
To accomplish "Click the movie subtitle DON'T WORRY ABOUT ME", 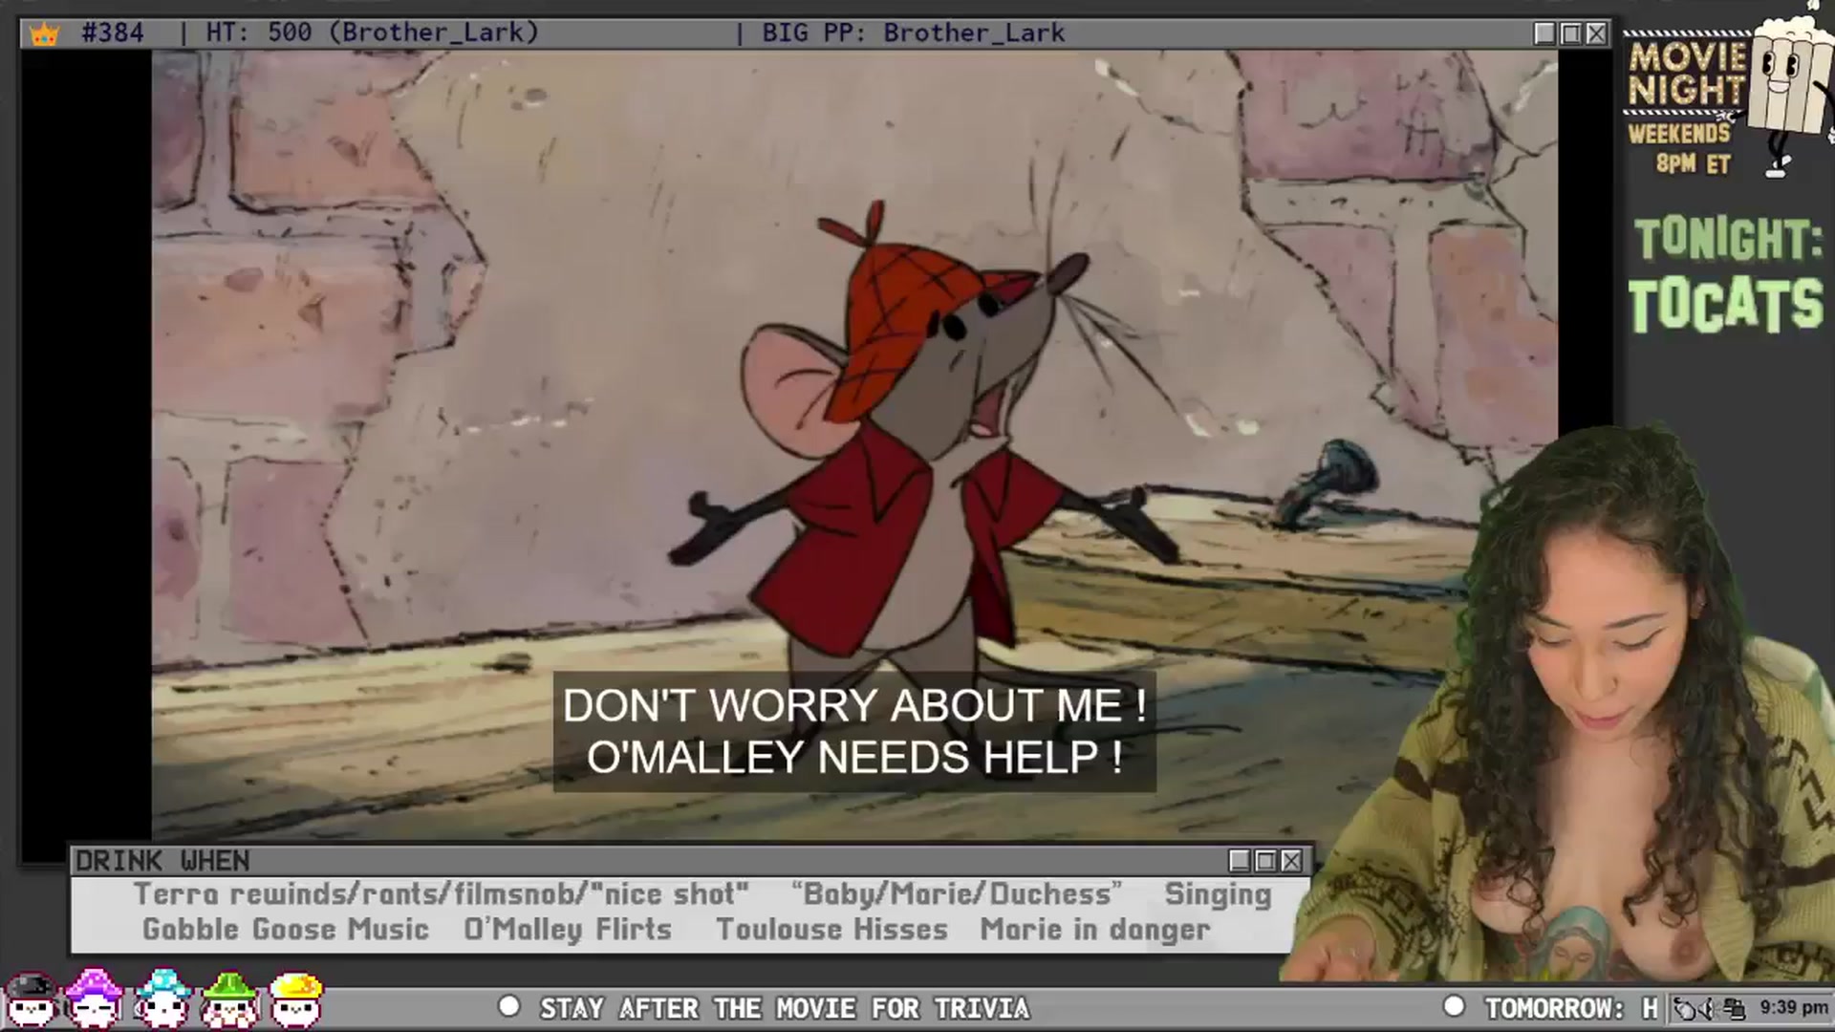I will tap(854, 706).
